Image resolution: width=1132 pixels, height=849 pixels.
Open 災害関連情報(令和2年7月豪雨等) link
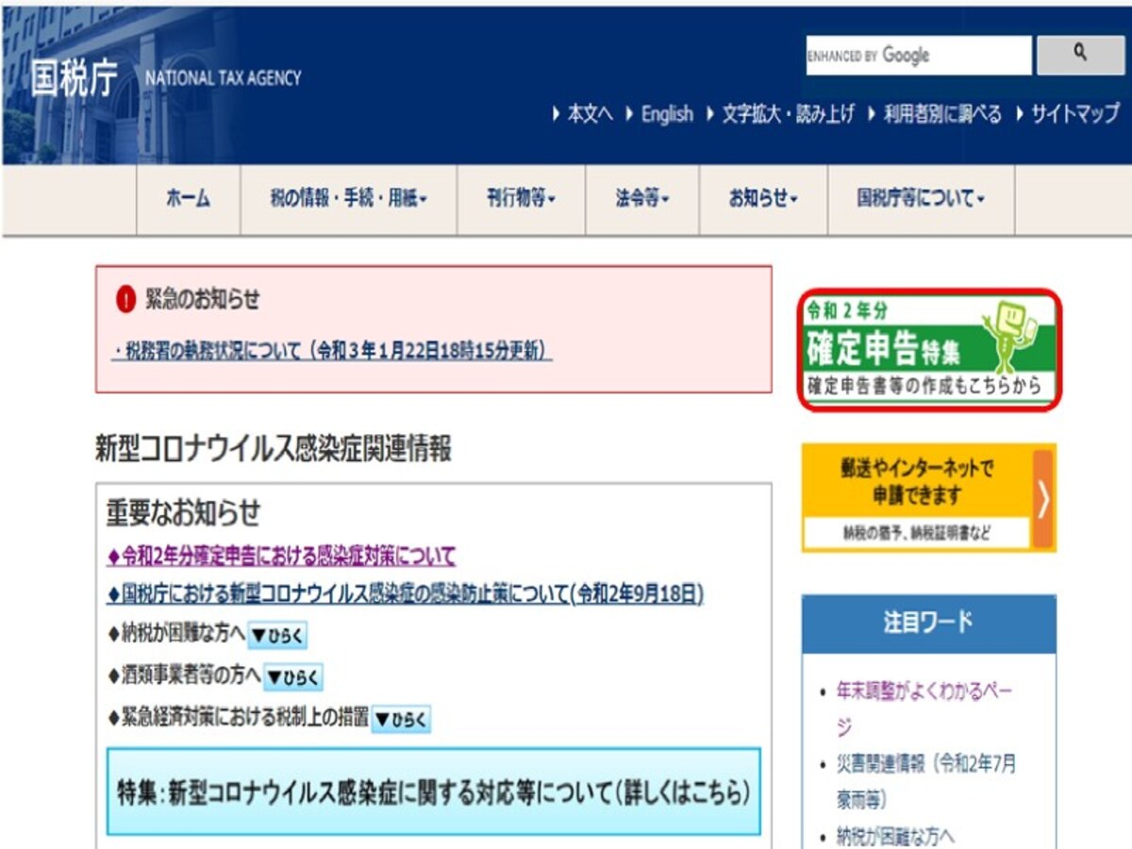click(x=926, y=781)
